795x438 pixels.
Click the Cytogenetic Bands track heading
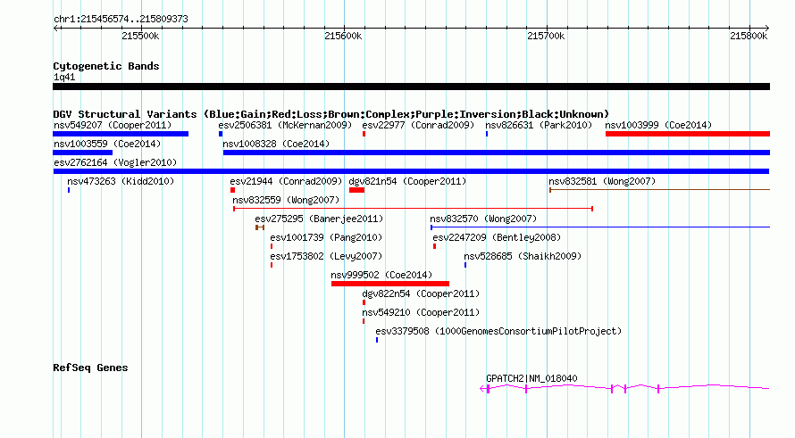pyautogui.click(x=106, y=66)
